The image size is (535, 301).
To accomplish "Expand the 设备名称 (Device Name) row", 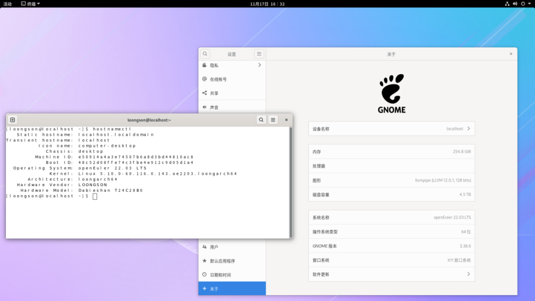I will click(391, 129).
